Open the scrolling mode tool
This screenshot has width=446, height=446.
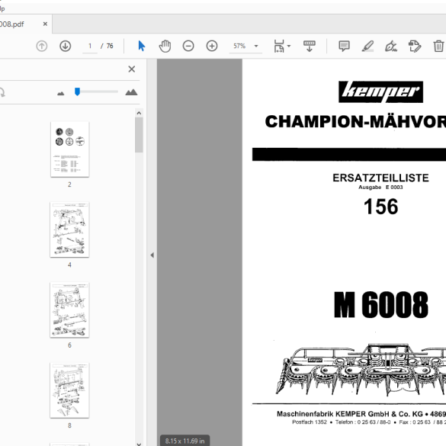click(310, 46)
